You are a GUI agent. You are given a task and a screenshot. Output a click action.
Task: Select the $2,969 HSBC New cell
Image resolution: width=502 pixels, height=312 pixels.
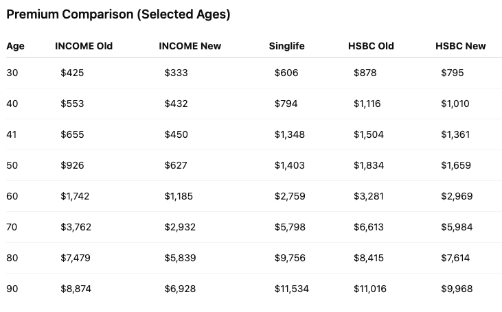tap(457, 196)
